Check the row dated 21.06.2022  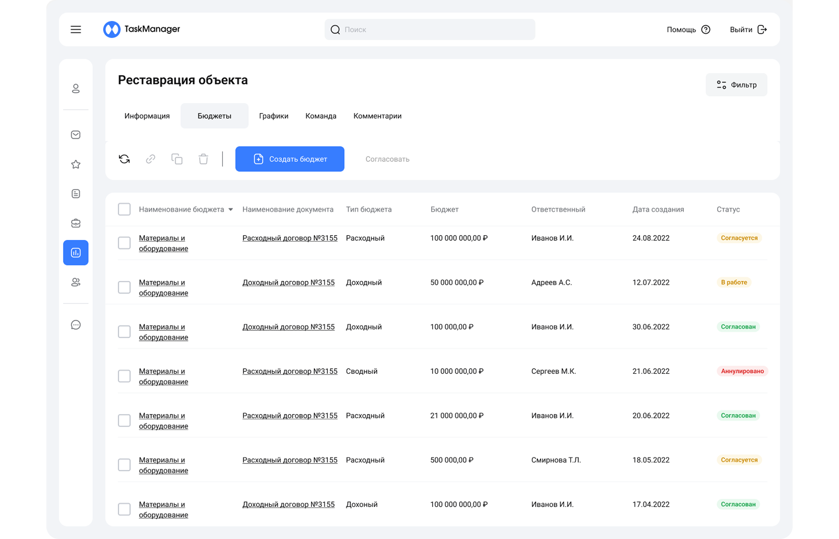[x=124, y=376]
